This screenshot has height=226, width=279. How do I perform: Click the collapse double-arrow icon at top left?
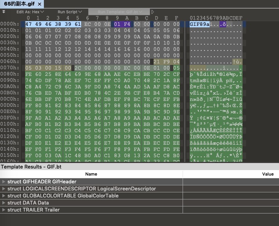coord(4,12)
